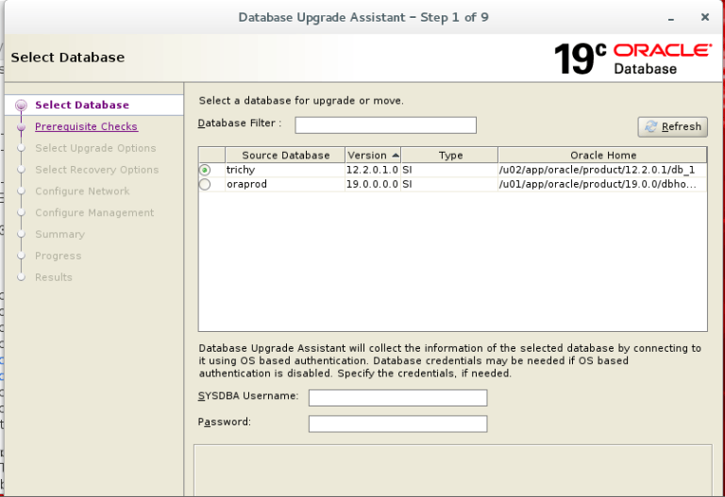Close the Database Upgrade Assistant window
Screen dimensions: 725x497
click(704, 17)
